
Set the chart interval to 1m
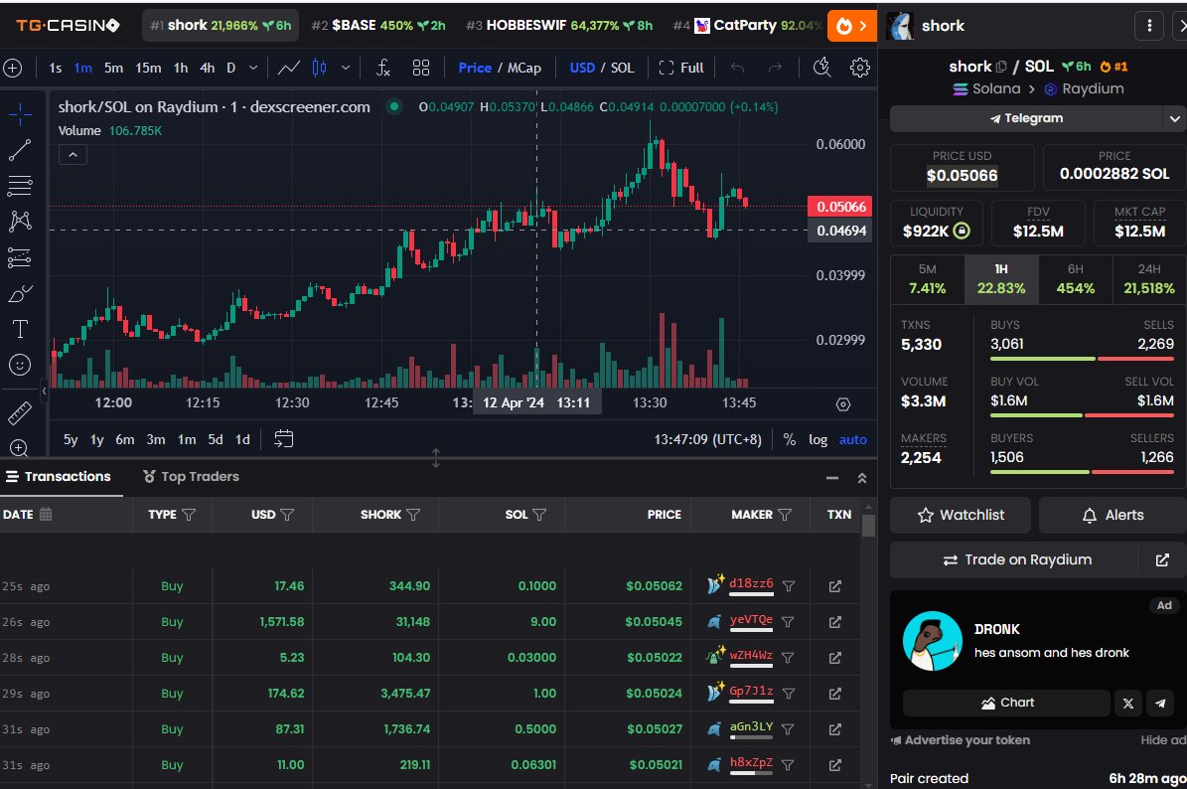coord(83,69)
